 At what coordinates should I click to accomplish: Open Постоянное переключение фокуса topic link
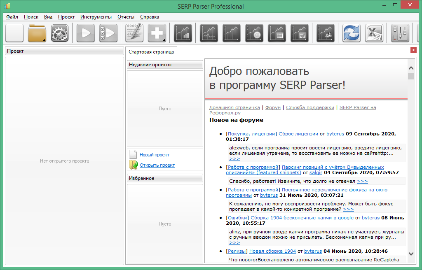pyautogui.click(x=335, y=190)
